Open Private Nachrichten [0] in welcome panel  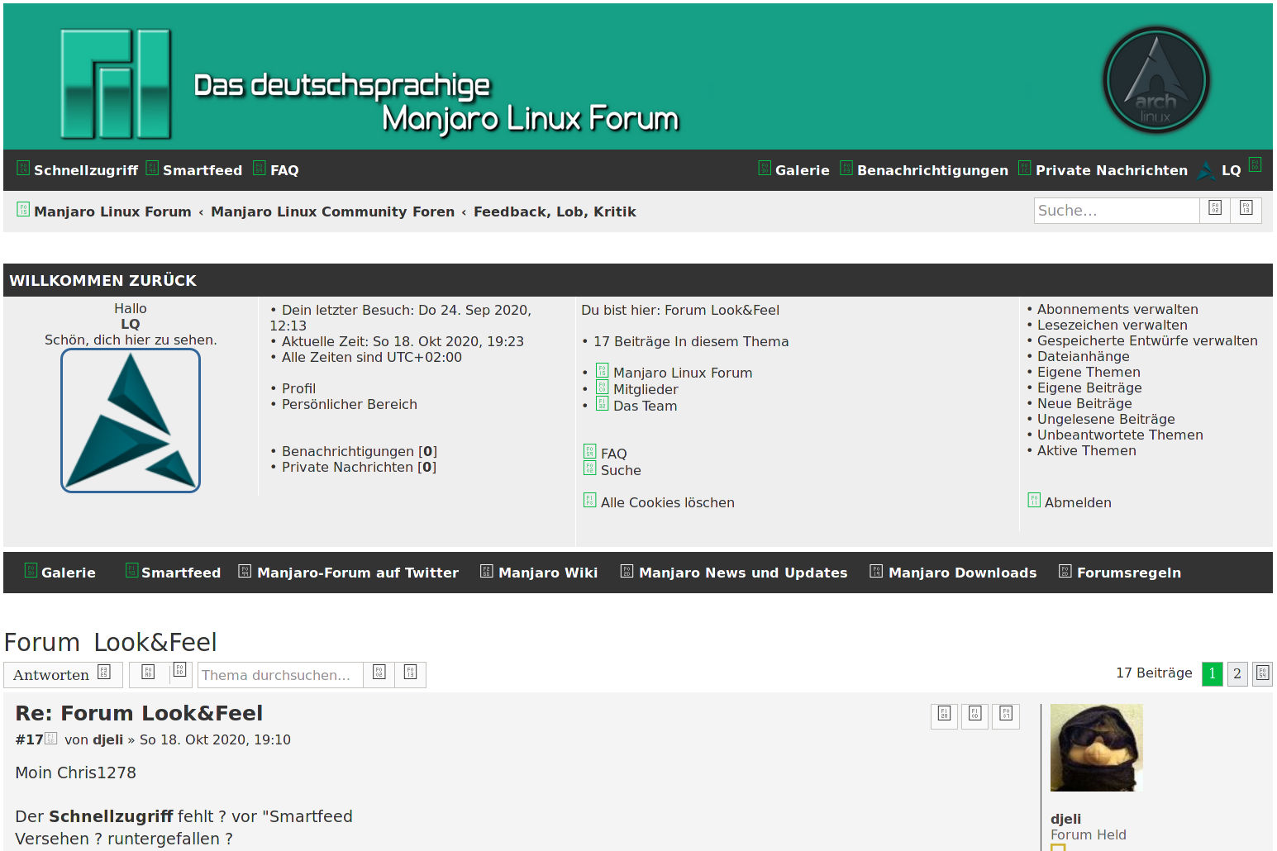(x=359, y=467)
